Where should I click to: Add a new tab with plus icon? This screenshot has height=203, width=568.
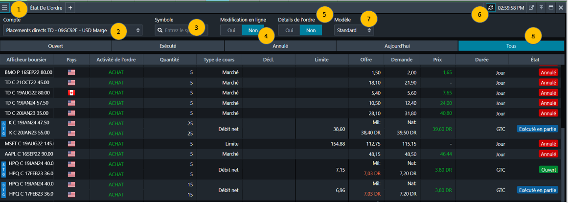70,8
